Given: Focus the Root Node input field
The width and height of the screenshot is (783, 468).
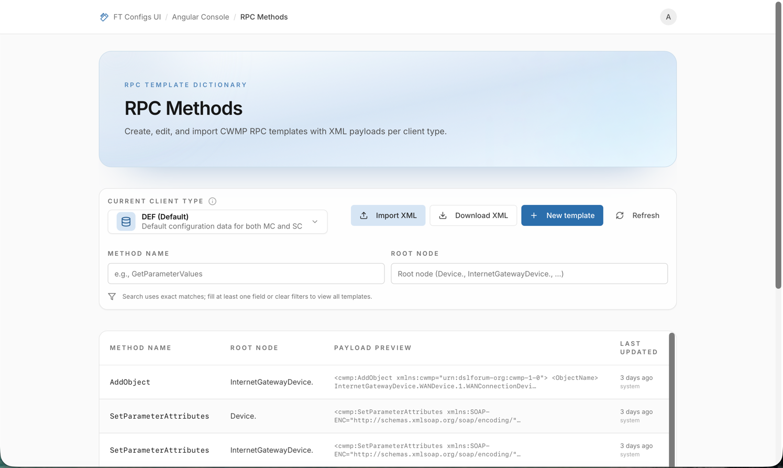Looking at the screenshot, I should point(530,274).
